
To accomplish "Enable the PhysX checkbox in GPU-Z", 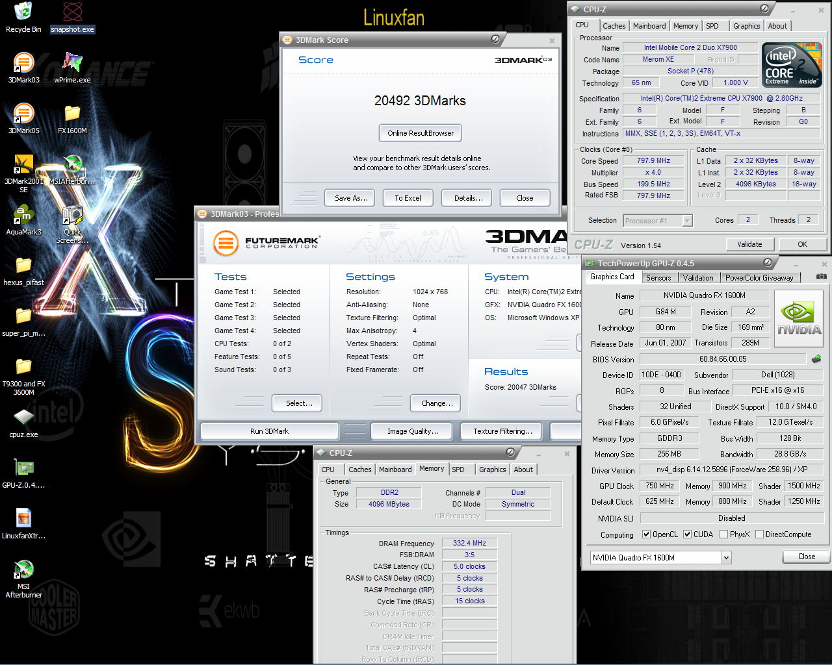I will [x=723, y=534].
